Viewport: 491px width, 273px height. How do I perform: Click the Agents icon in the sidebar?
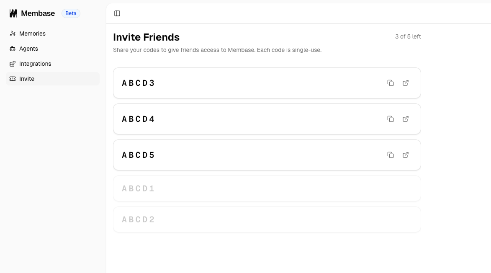pos(13,49)
